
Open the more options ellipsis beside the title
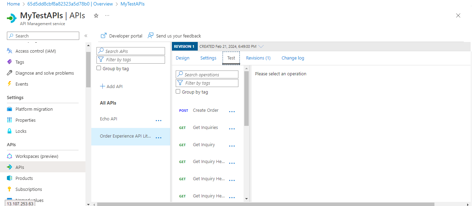pos(107,15)
